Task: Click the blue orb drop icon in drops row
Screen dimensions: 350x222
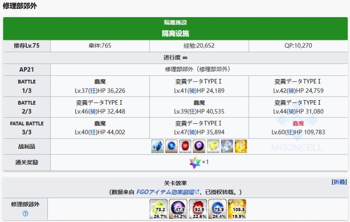Action: coord(172,146)
